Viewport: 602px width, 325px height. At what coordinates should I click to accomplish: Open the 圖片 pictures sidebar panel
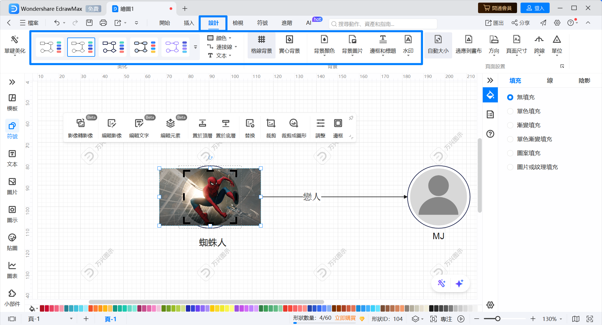click(12, 186)
